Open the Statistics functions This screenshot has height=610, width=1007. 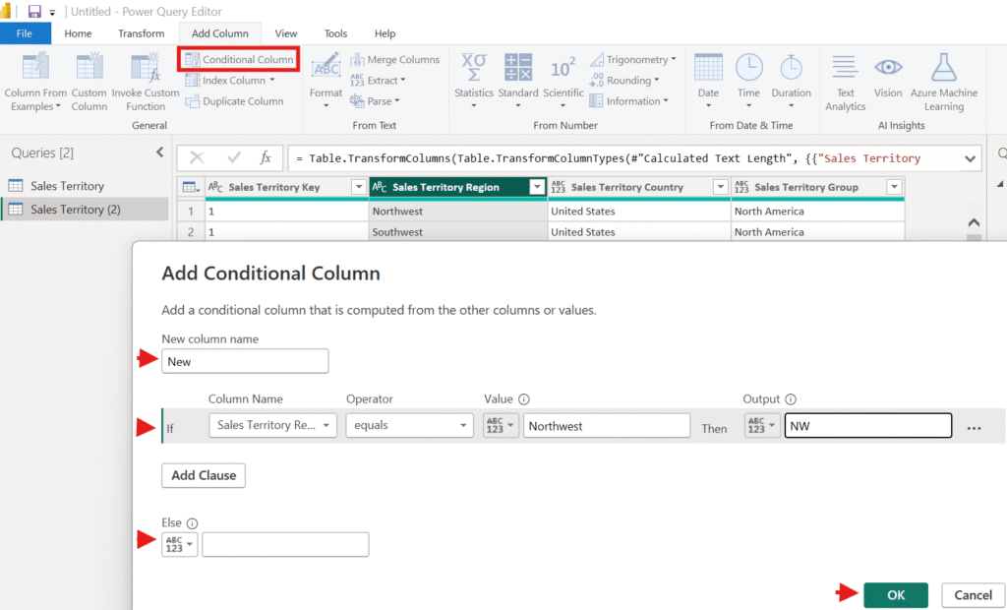tap(474, 81)
